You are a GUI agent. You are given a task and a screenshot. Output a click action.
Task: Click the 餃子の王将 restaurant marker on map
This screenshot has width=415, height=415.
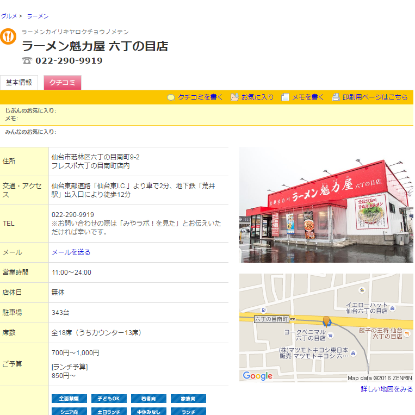click(407, 334)
